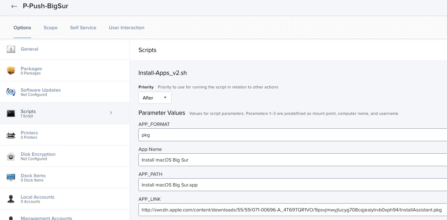Click the Disk Encryption vault icon
Viewport: 447px width, 220px height.
pos(11,156)
